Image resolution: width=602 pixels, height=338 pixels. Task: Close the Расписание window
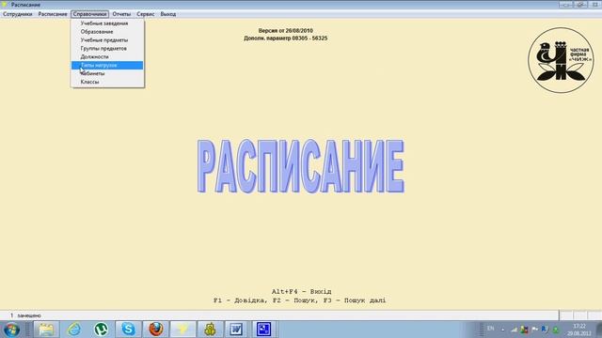pos(595,5)
